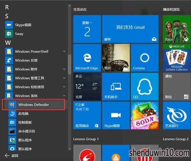Click the Windows 系统 folder icon
The width and height of the screenshot is (191, 161).
coord(9,95)
